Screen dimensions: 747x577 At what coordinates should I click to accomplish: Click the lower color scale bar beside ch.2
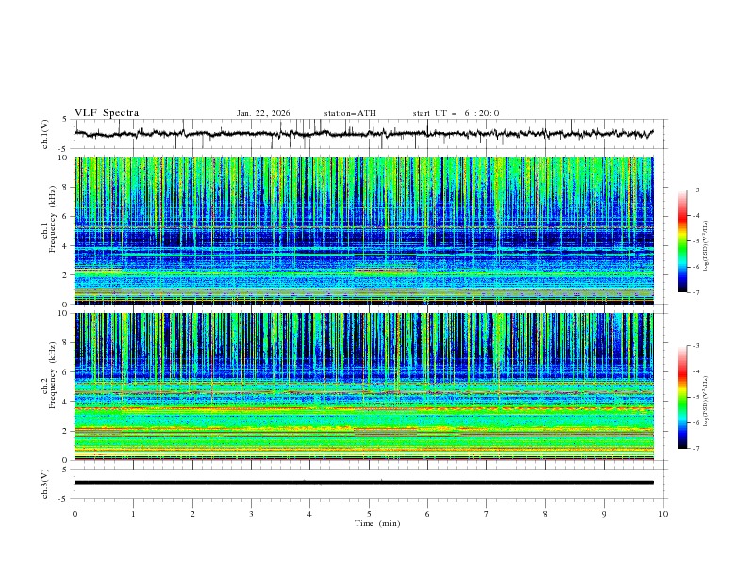[682, 397]
